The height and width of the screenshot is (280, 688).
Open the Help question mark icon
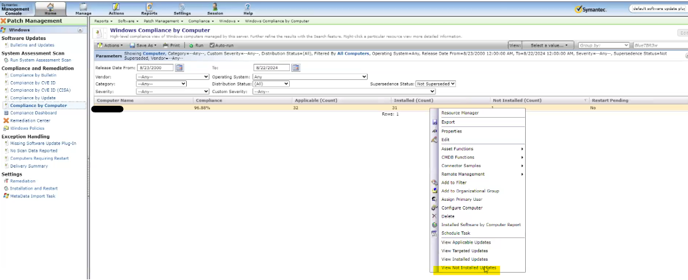coord(248,8)
